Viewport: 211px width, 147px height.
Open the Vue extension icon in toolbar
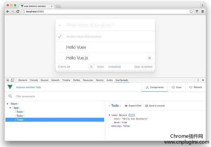click(197, 12)
